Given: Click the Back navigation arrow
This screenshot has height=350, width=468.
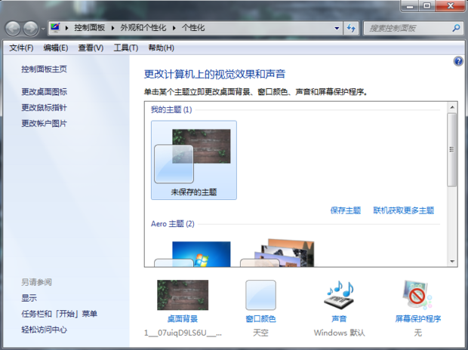Looking at the screenshot, I should tap(13, 29).
